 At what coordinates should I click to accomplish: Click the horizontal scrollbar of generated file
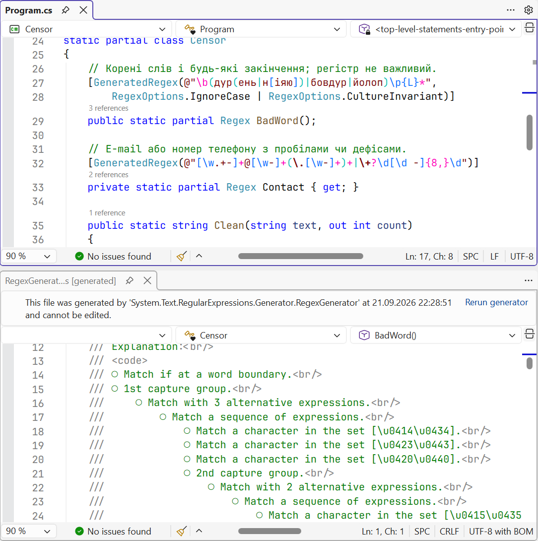[x=269, y=531]
